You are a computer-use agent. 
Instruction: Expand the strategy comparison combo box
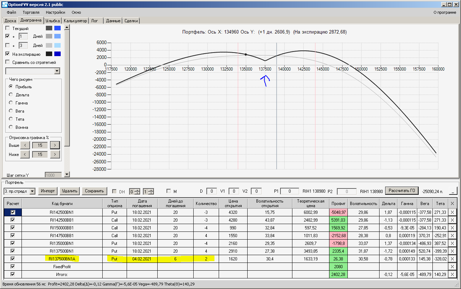57,71
